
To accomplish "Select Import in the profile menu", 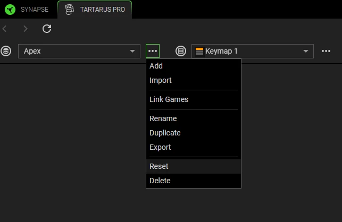I will tap(194, 80).
